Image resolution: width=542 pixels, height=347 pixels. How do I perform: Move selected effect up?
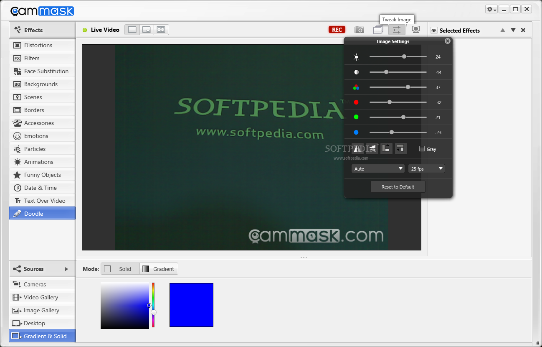coord(503,30)
